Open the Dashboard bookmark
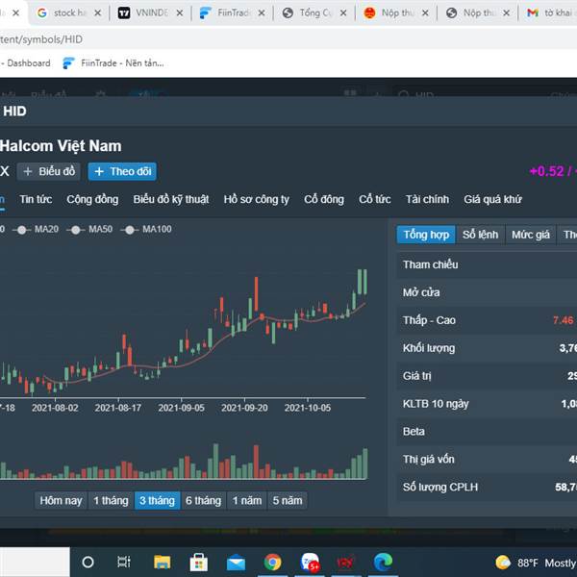 coord(26,63)
